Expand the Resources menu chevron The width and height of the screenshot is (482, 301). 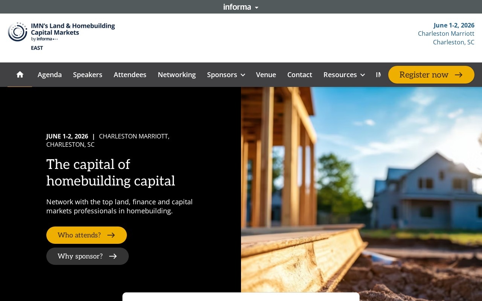[363, 75]
